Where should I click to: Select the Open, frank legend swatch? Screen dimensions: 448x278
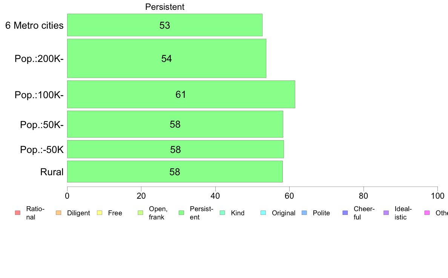click(x=140, y=213)
